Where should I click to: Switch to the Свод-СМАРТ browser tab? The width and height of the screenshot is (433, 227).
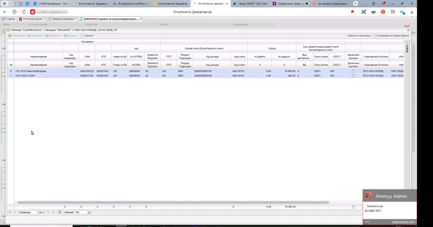pos(250,3)
